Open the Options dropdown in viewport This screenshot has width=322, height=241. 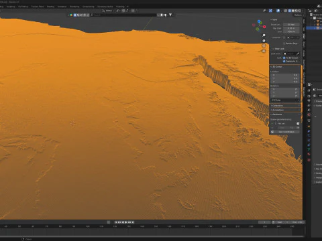pos(299,15)
